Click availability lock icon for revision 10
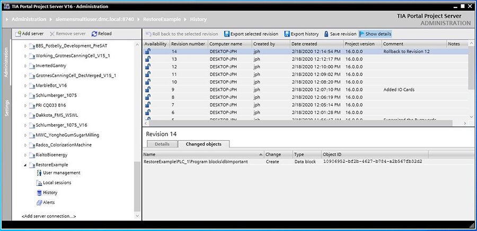Viewport: 477px width, 231px height. click(x=147, y=81)
